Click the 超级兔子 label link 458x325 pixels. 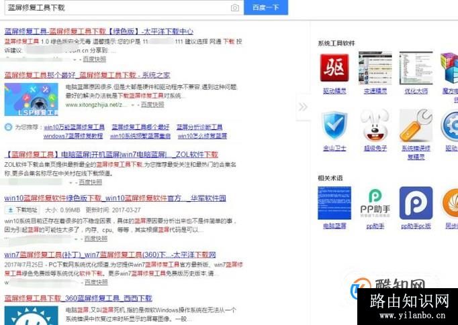(x=375, y=148)
